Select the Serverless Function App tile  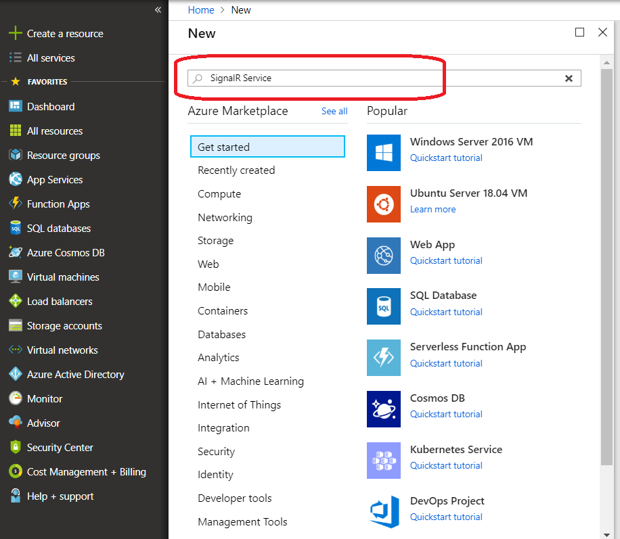pyautogui.click(x=468, y=346)
